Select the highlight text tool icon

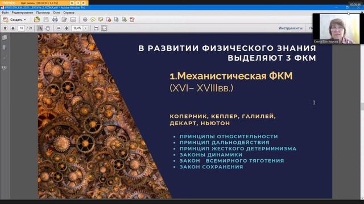click(101, 20)
